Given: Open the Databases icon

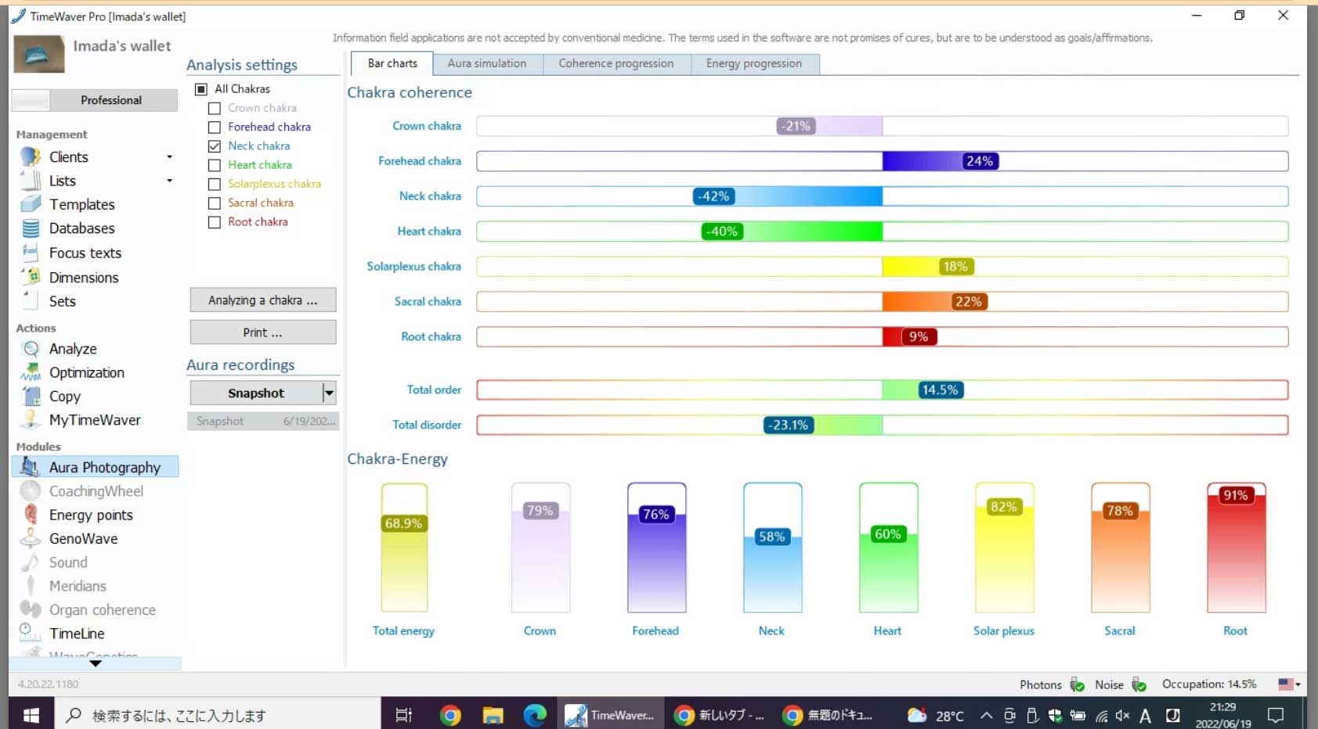Looking at the screenshot, I should (x=31, y=228).
